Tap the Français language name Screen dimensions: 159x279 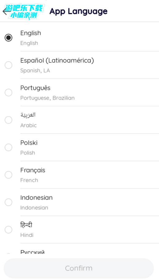point(33,170)
